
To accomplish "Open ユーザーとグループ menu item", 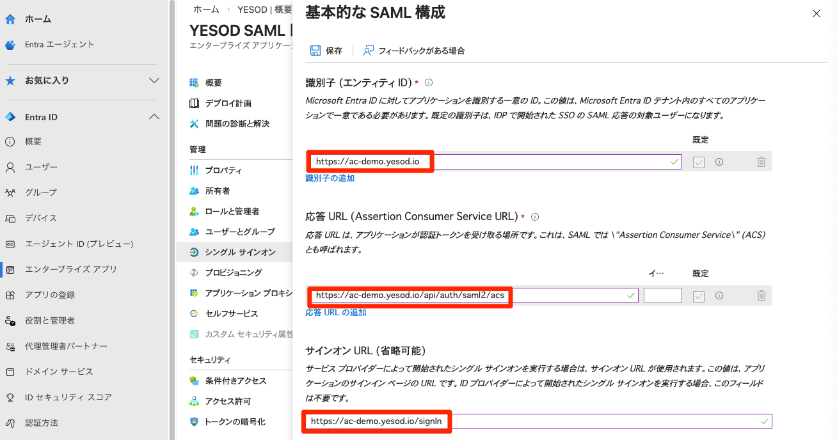I will coord(240,232).
